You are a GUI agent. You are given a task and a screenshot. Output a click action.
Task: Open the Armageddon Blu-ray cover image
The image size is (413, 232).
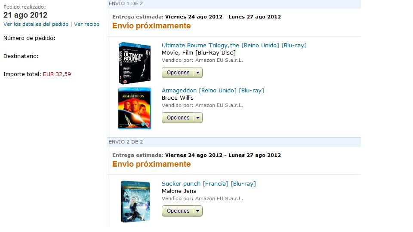coord(135,108)
